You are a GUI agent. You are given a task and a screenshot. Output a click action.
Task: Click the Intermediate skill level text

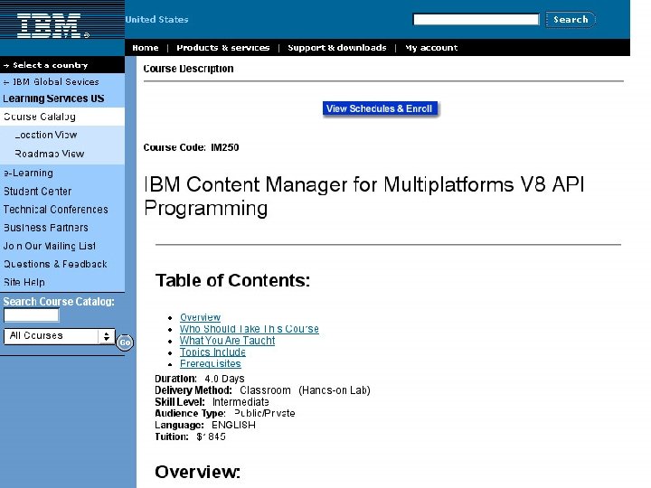click(241, 401)
